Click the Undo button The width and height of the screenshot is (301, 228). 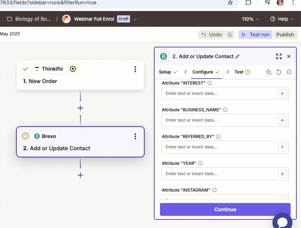pyautogui.click(x=211, y=35)
